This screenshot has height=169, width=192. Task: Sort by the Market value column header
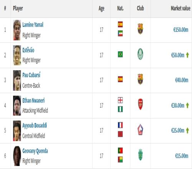point(180,8)
